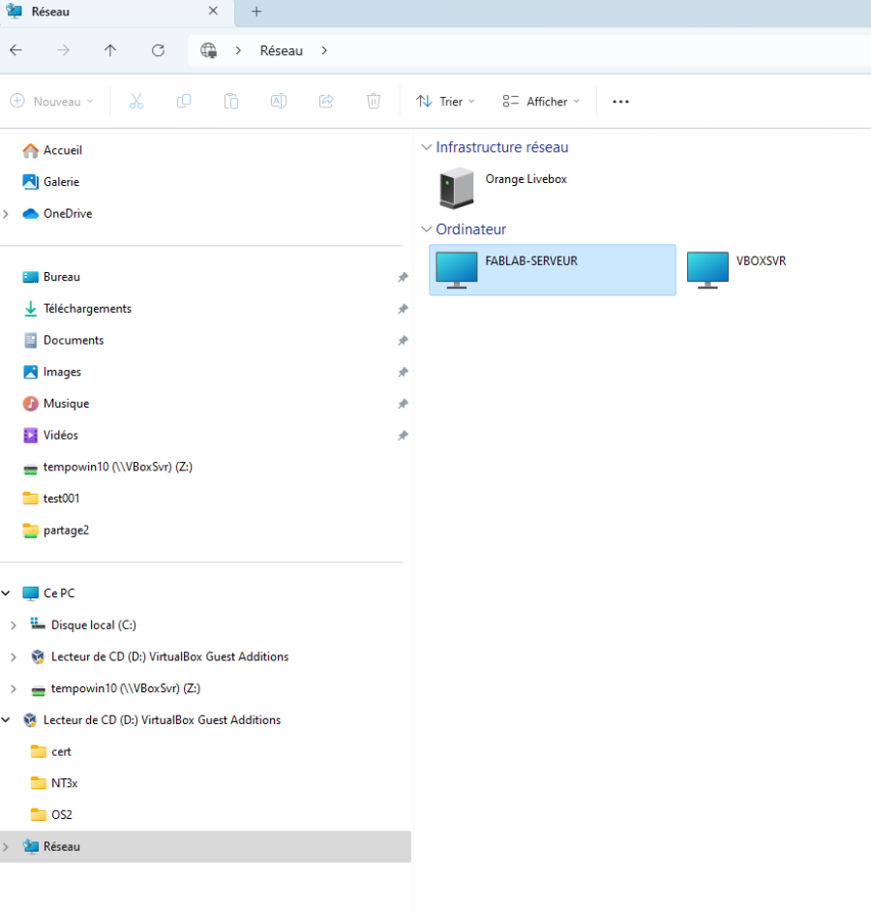Click the Réseau breadcrumb in address bar
Screen dimensions: 871x912
281,50
